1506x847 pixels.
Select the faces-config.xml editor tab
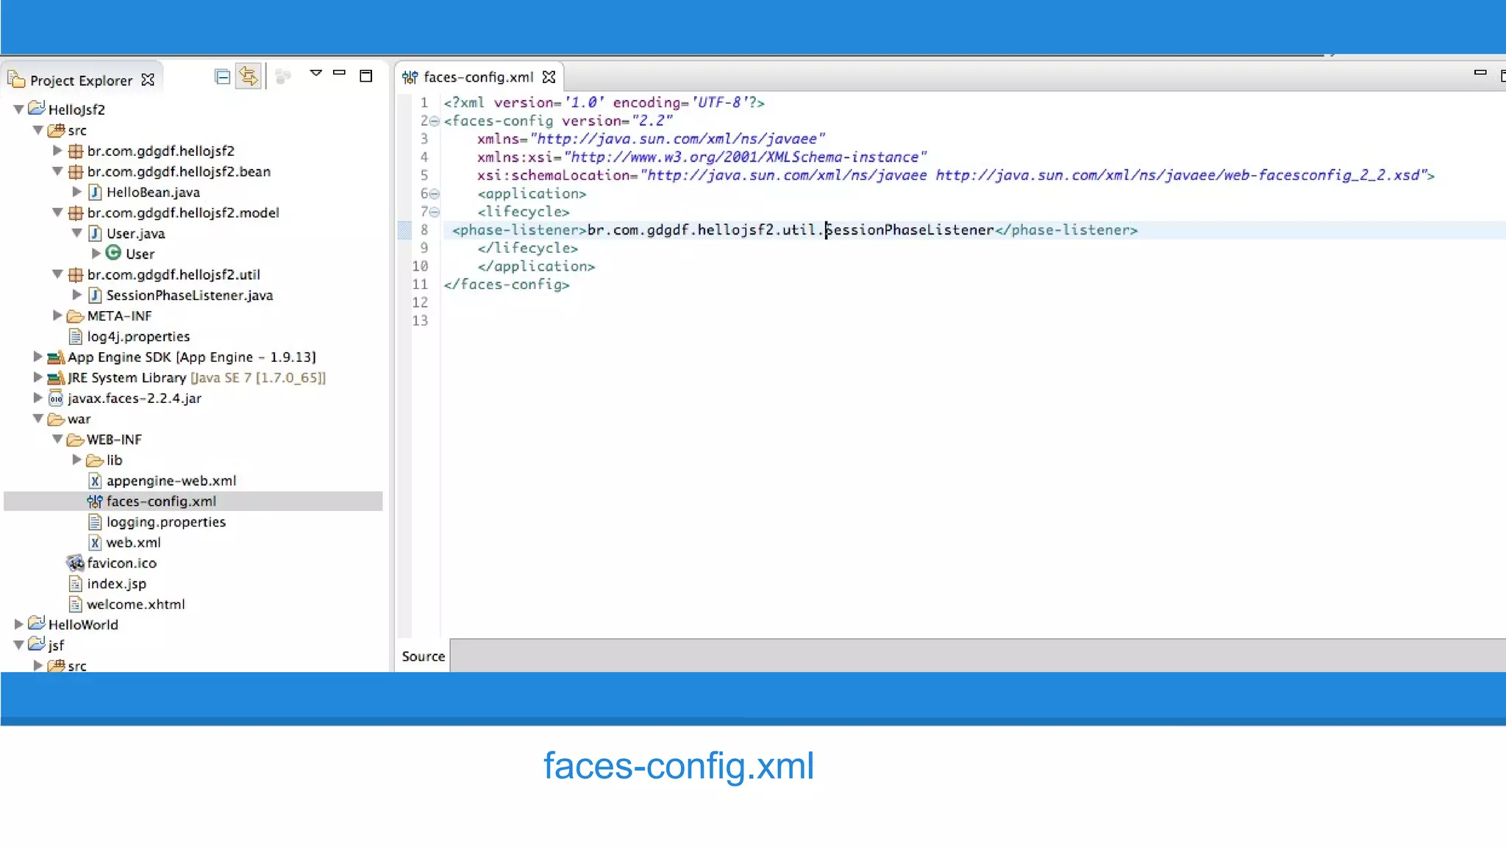pos(478,76)
